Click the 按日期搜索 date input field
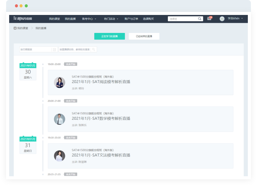Viewport: 257px width, 186px height. pyautogui.click(x=35, y=49)
